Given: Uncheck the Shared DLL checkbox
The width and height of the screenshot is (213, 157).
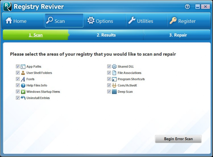Looking at the screenshot, I should pyautogui.click(x=109, y=66).
